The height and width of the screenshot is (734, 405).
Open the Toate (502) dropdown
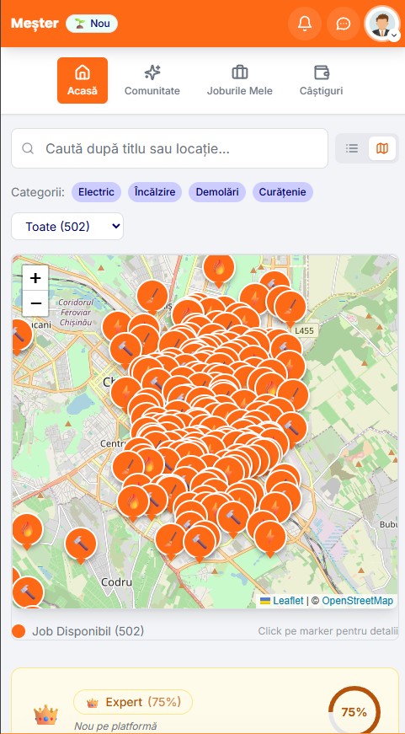pyautogui.click(x=67, y=227)
